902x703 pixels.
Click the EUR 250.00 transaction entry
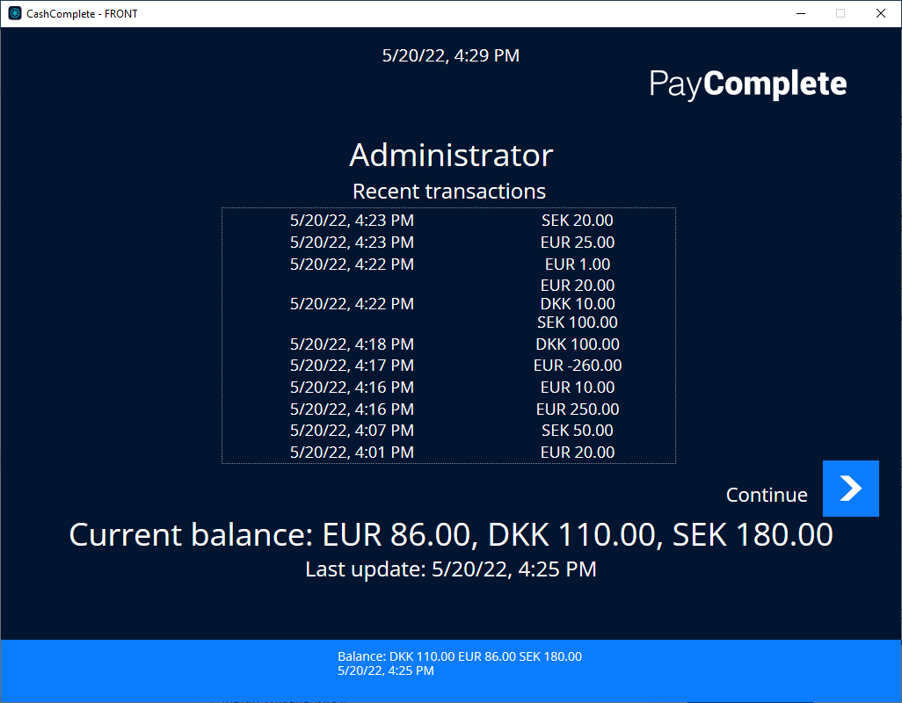[x=450, y=409]
